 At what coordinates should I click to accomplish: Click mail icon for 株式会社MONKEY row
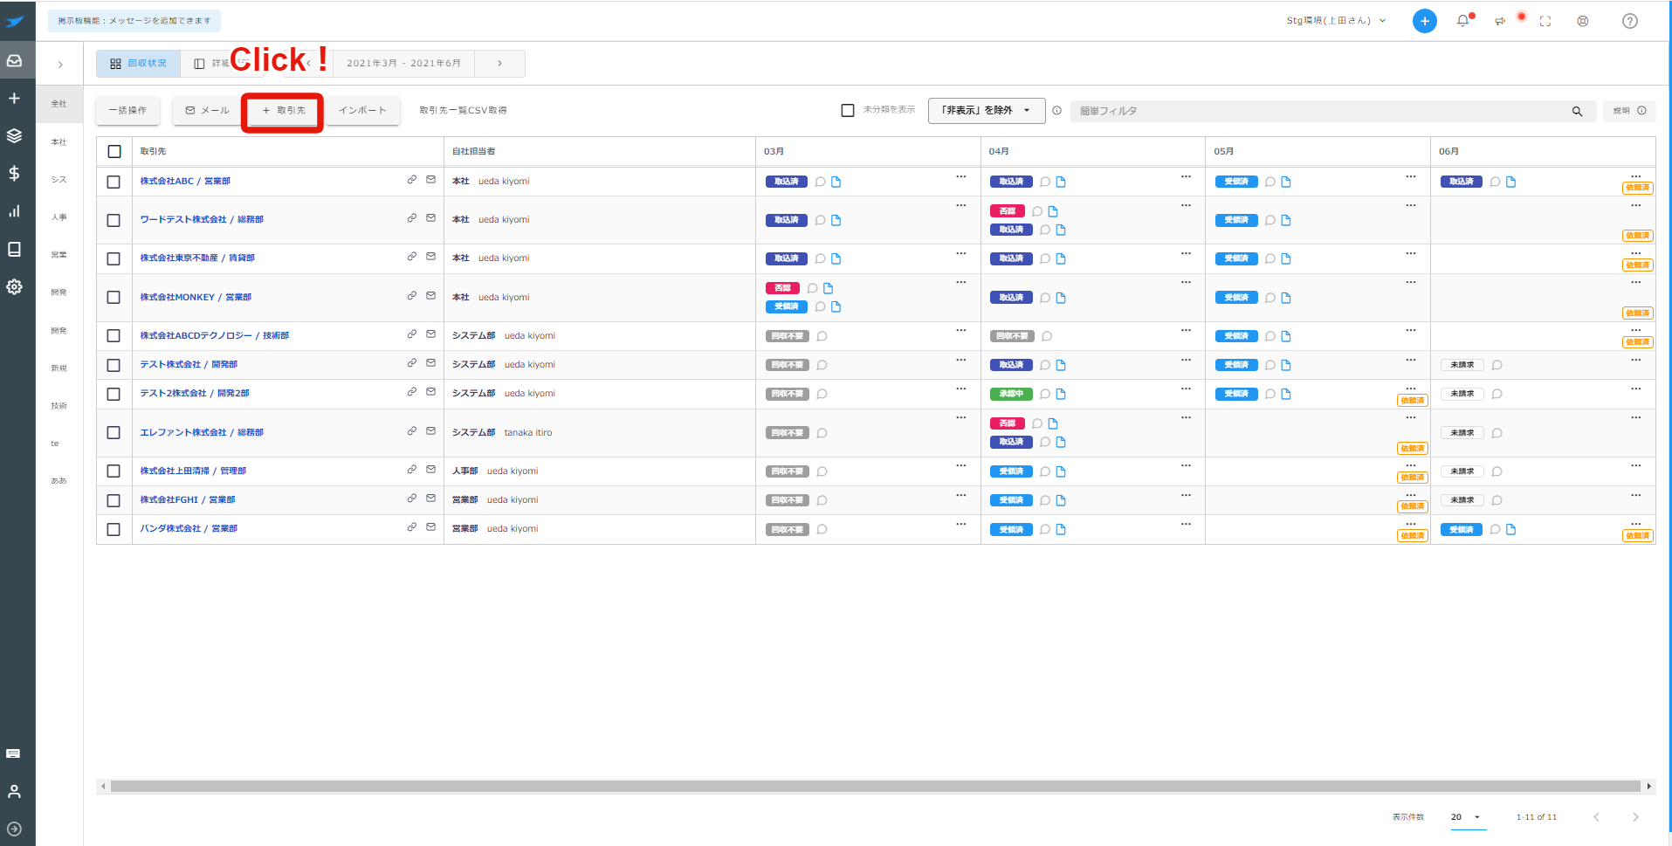click(x=430, y=296)
